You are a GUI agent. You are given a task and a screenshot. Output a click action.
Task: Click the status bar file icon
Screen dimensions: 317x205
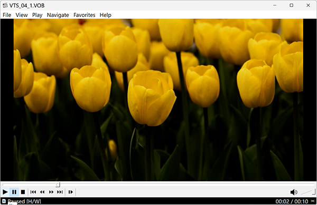click(4, 201)
